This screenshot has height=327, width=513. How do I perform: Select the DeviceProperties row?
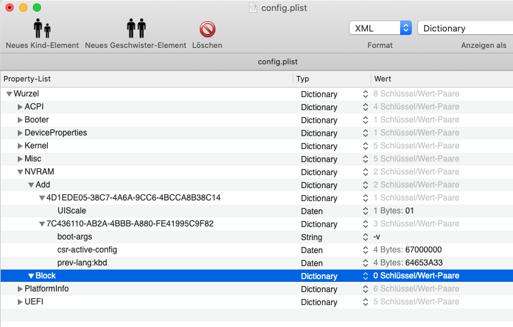coord(55,133)
